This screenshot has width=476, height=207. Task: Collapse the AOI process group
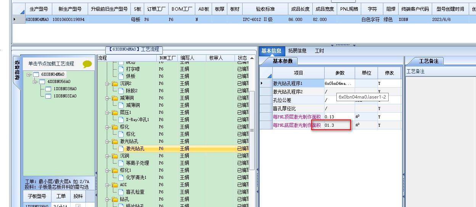point(108,185)
